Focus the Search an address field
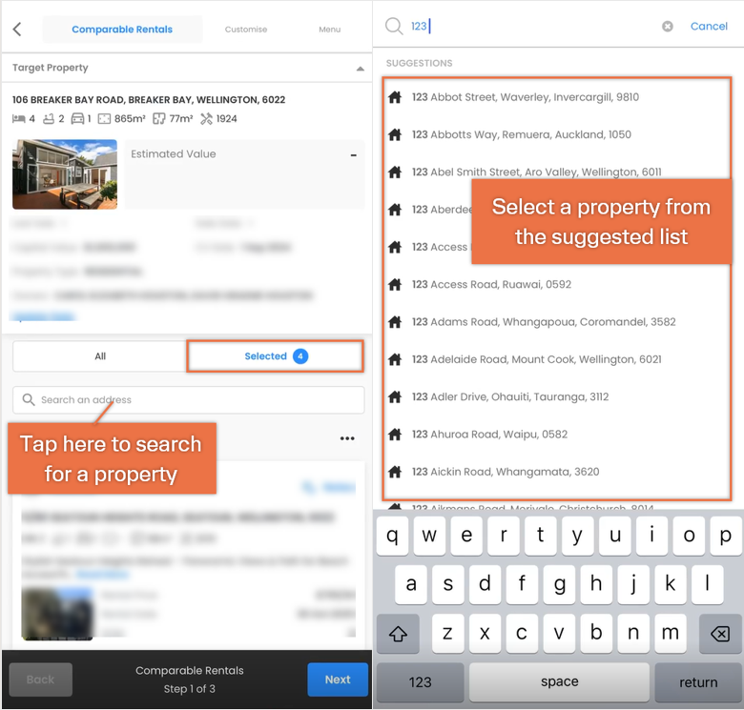Image resolution: width=744 pixels, height=710 pixels. pos(189,399)
